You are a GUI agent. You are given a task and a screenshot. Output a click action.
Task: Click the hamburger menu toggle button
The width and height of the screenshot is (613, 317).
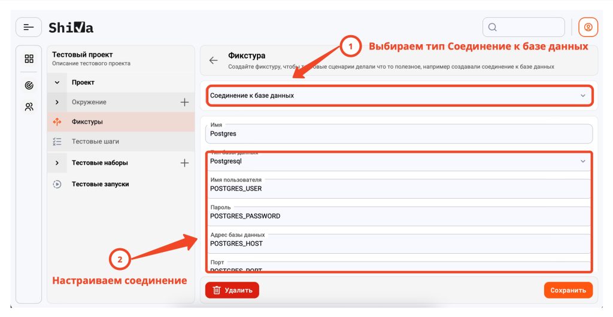(x=29, y=27)
